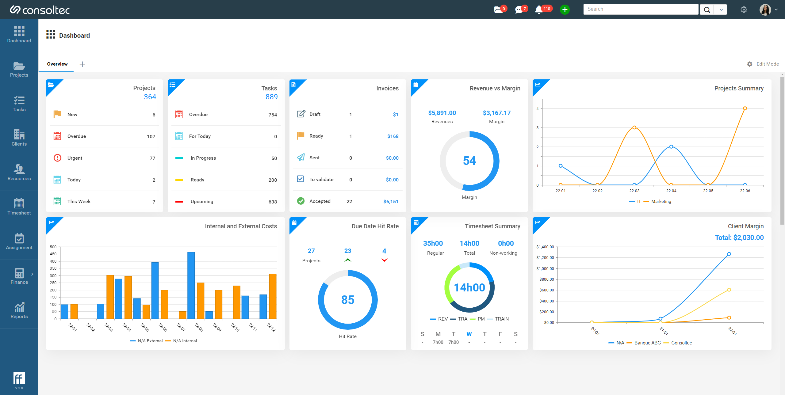
Task: Hide the PM category in Timesheet Summary legend
Action: [477, 319]
